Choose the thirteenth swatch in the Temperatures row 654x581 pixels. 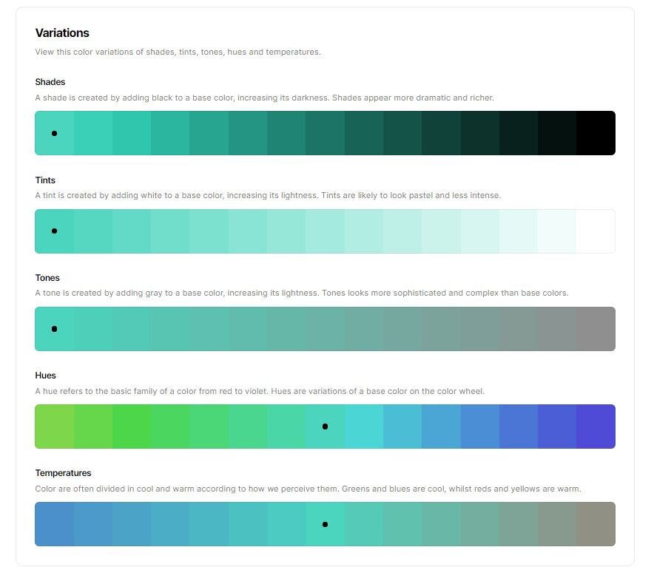coord(519,524)
